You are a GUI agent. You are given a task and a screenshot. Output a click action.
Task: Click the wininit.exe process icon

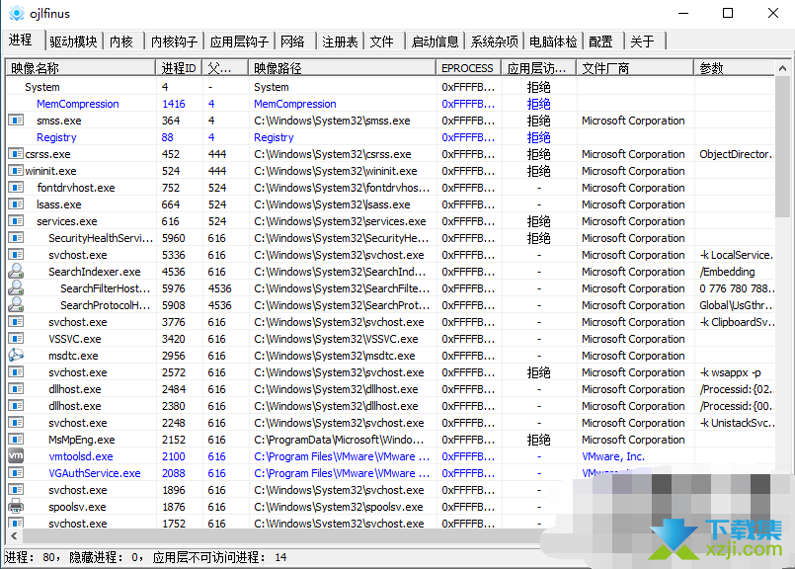coord(16,170)
